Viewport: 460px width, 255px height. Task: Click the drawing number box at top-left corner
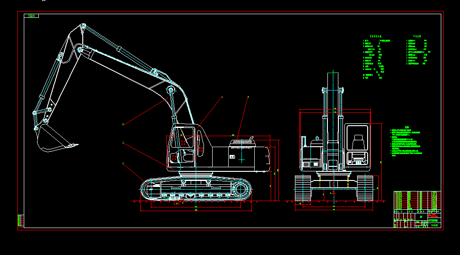pyautogui.click(x=32, y=16)
